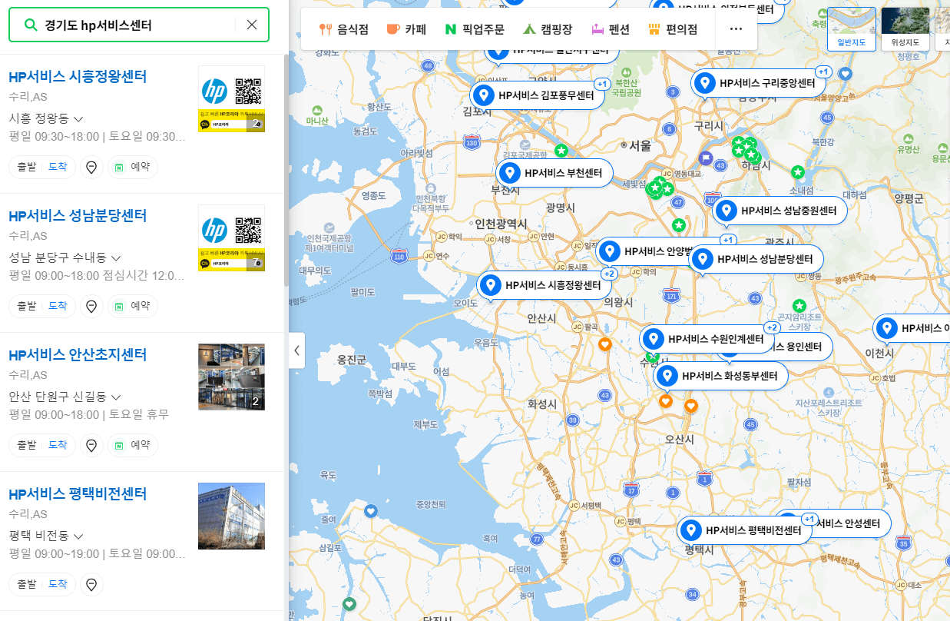This screenshot has height=621, width=950.
Task: Set 성남분당센터 as 출발 point
Action: pyautogui.click(x=26, y=305)
